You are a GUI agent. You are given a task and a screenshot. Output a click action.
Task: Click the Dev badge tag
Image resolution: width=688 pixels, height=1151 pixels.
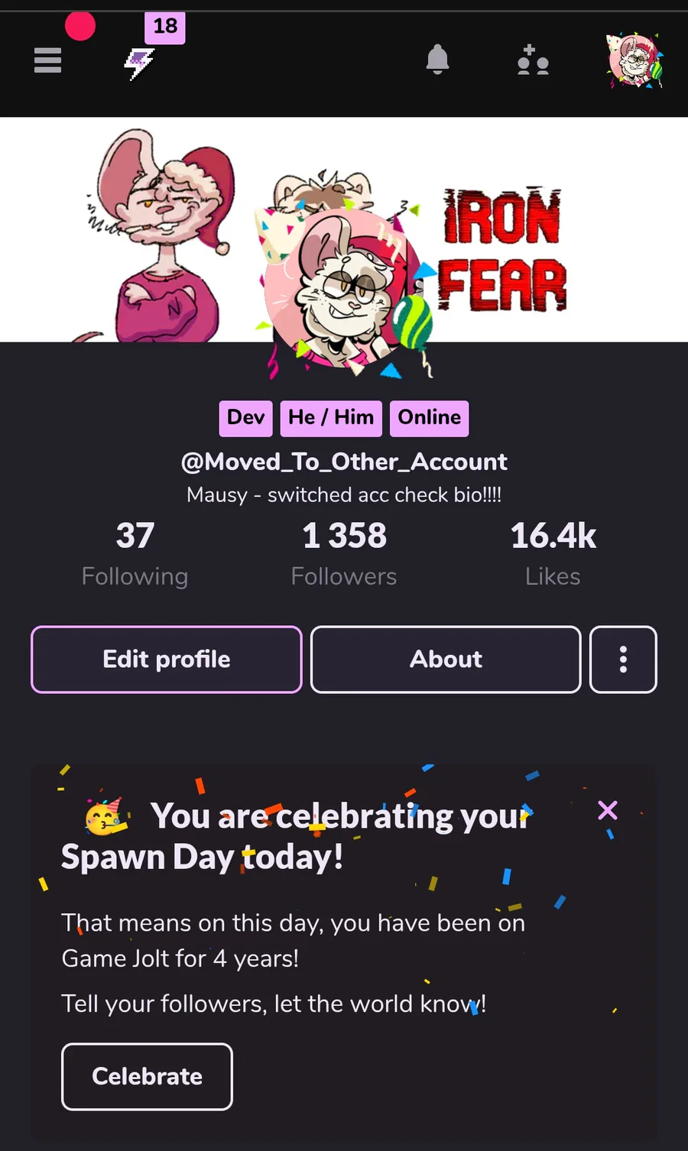[246, 418]
